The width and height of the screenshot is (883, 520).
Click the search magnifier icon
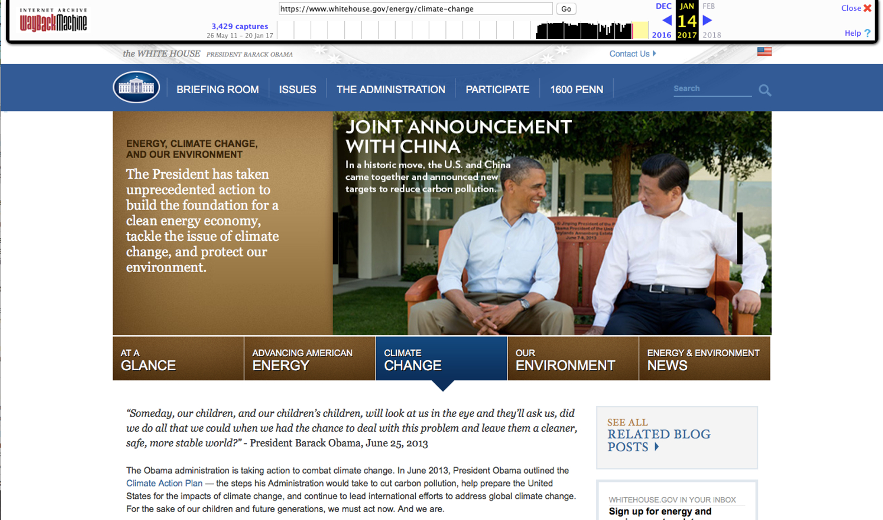(765, 90)
